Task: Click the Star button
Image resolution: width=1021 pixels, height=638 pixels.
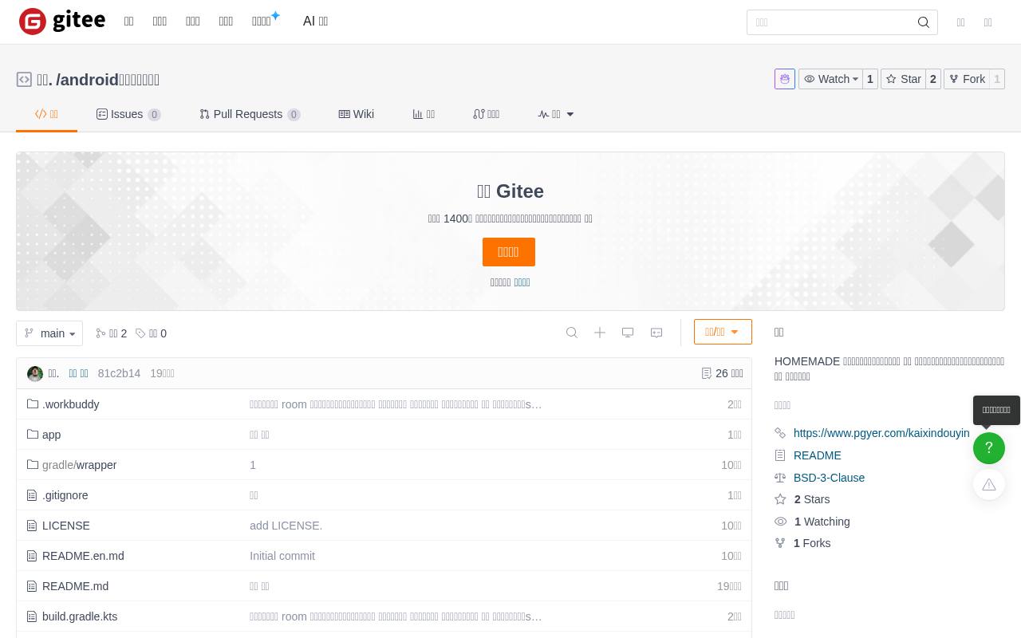Action: coord(903,79)
